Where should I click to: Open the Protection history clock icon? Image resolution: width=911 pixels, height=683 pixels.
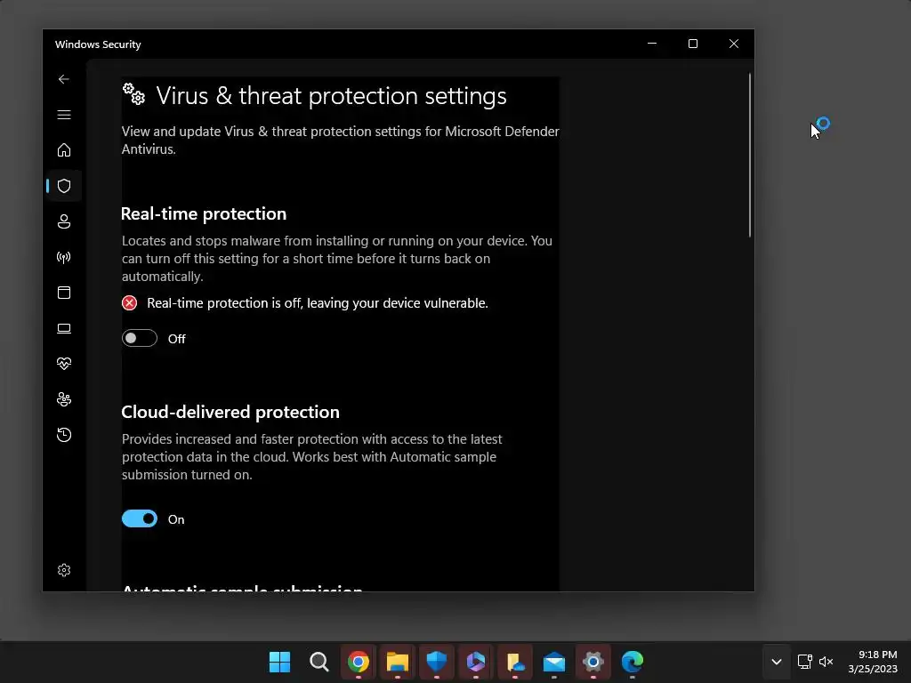64,435
